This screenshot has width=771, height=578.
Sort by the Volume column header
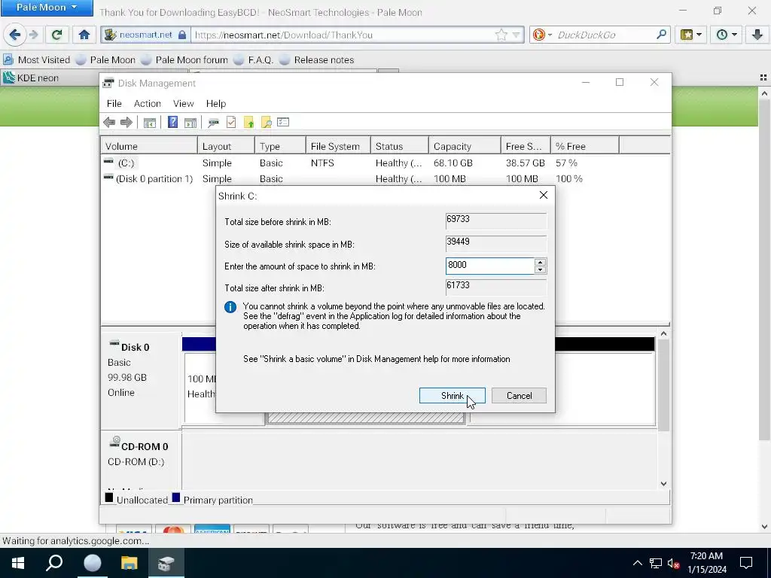150,146
